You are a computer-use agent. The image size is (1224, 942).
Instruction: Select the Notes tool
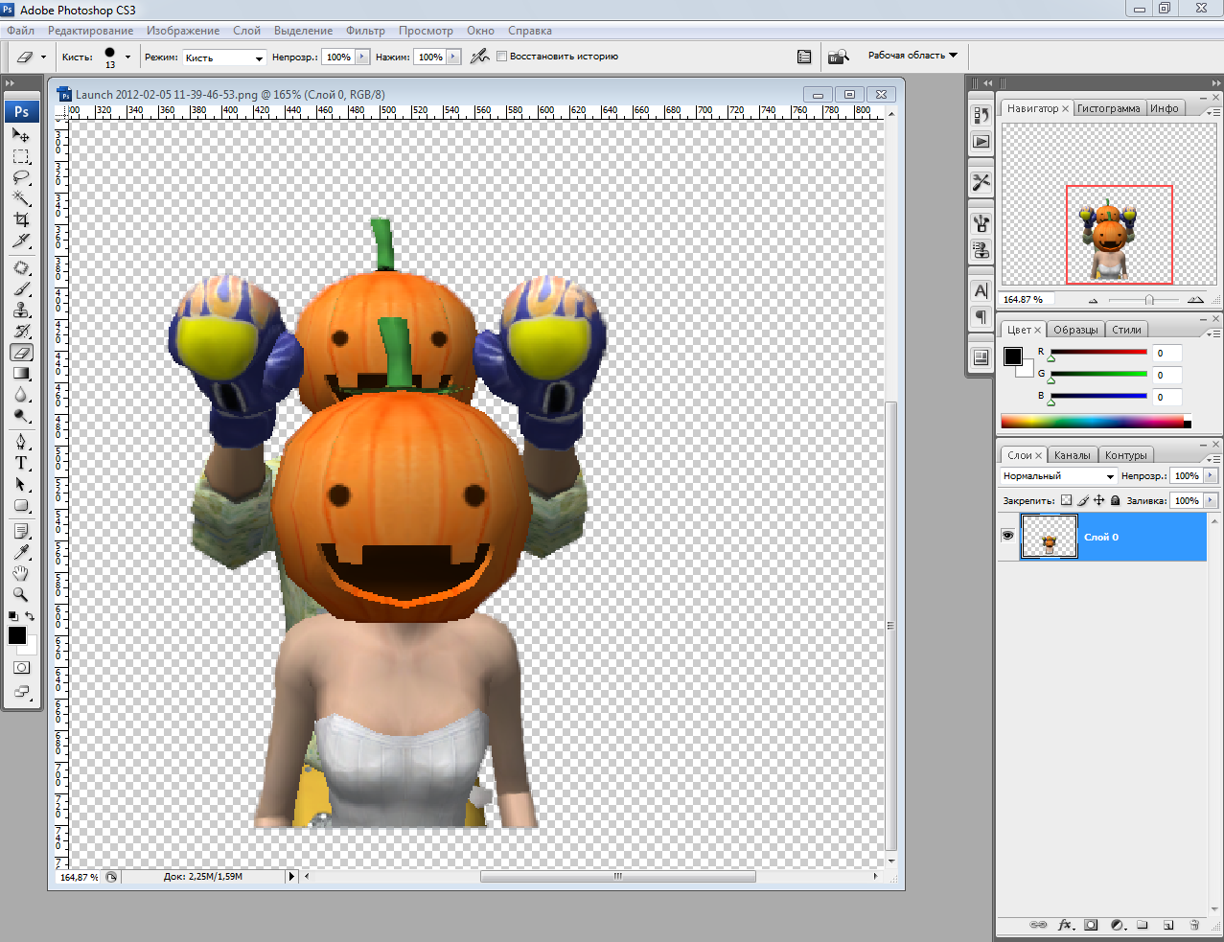tap(21, 531)
